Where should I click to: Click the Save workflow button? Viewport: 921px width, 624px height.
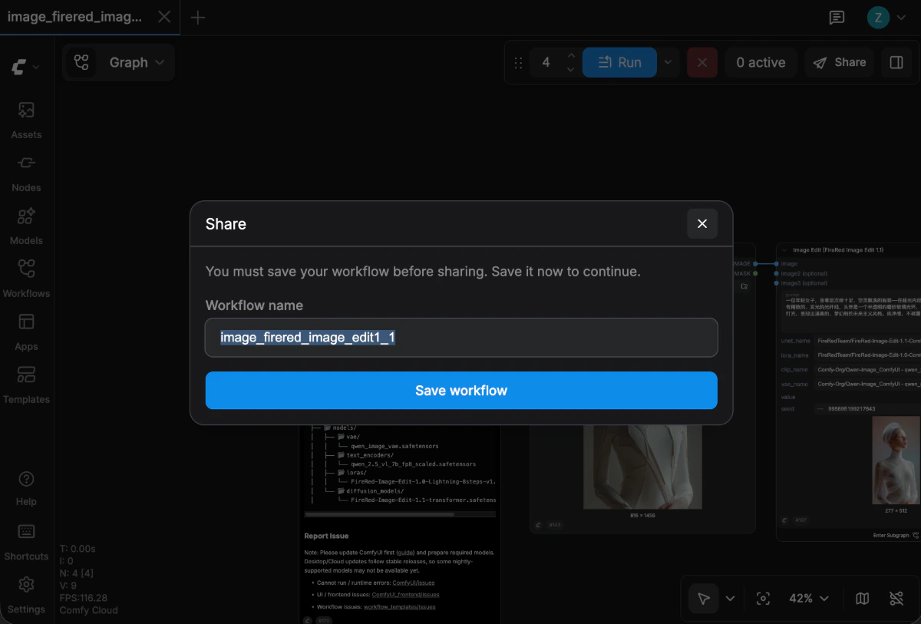pyautogui.click(x=460, y=390)
